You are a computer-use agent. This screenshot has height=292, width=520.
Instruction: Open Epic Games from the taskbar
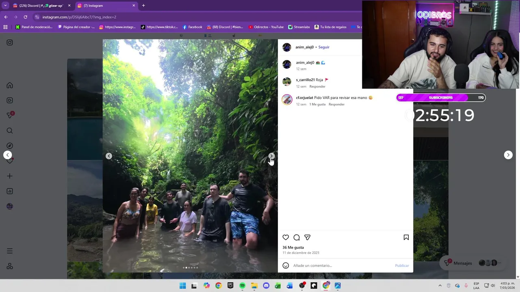tap(230, 286)
